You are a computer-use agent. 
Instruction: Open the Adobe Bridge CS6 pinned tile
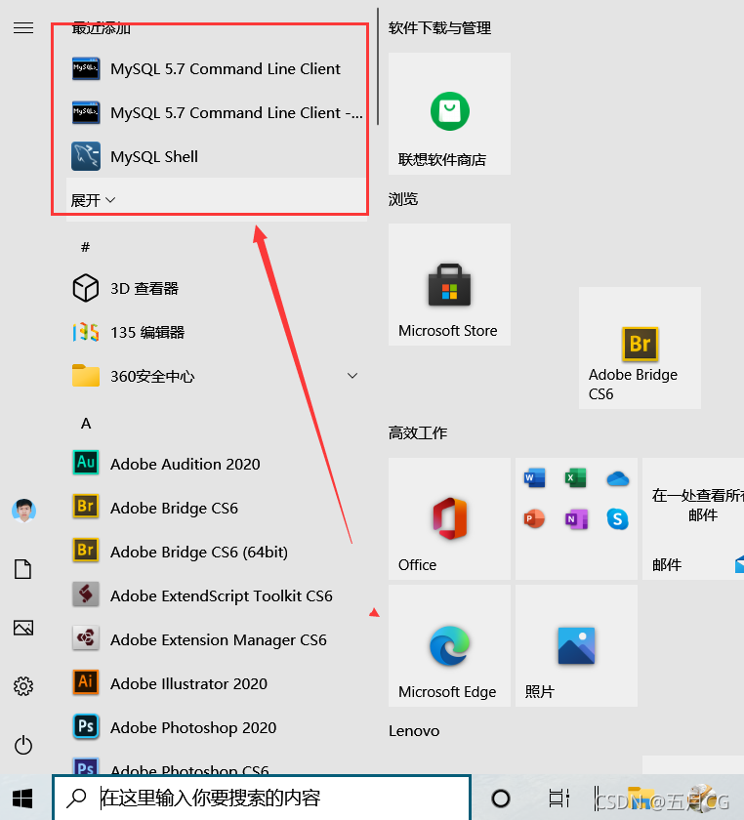(640, 348)
